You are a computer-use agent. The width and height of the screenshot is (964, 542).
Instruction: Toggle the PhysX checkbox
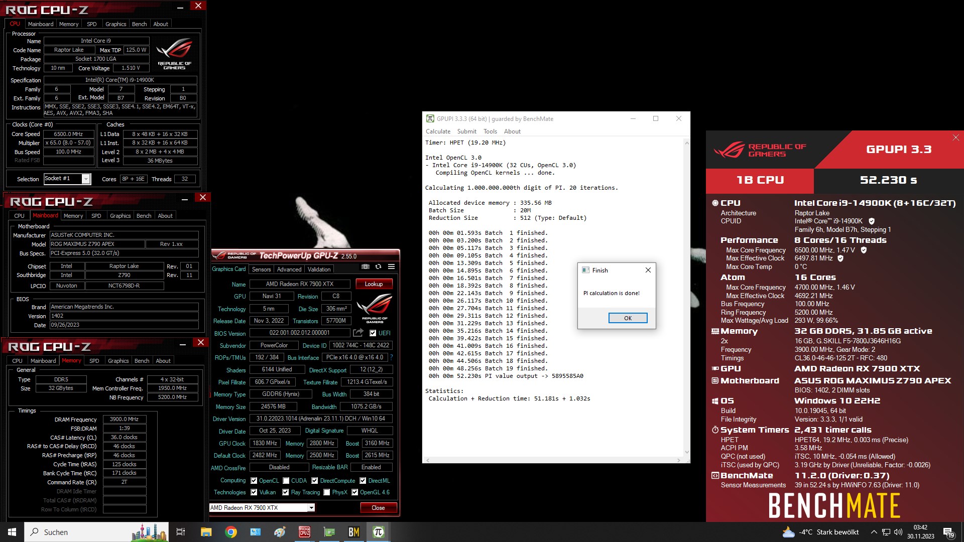pos(327,492)
